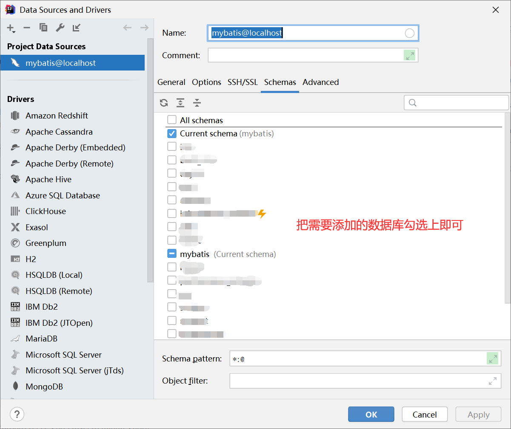Tick the first blurred schema checkbox under Current schema

(x=172, y=147)
